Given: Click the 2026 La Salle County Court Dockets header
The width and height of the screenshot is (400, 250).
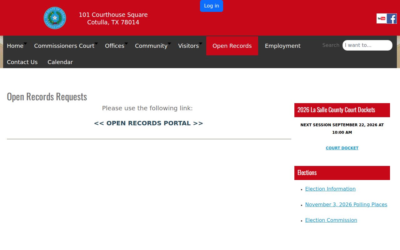Looking at the screenshot, I should (x=342, y=110).
